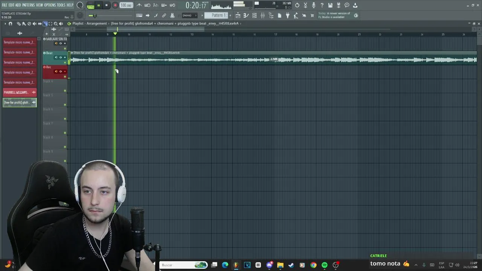Open the FILE menu
The image size is (482, 271).
(x=4, y=5)
